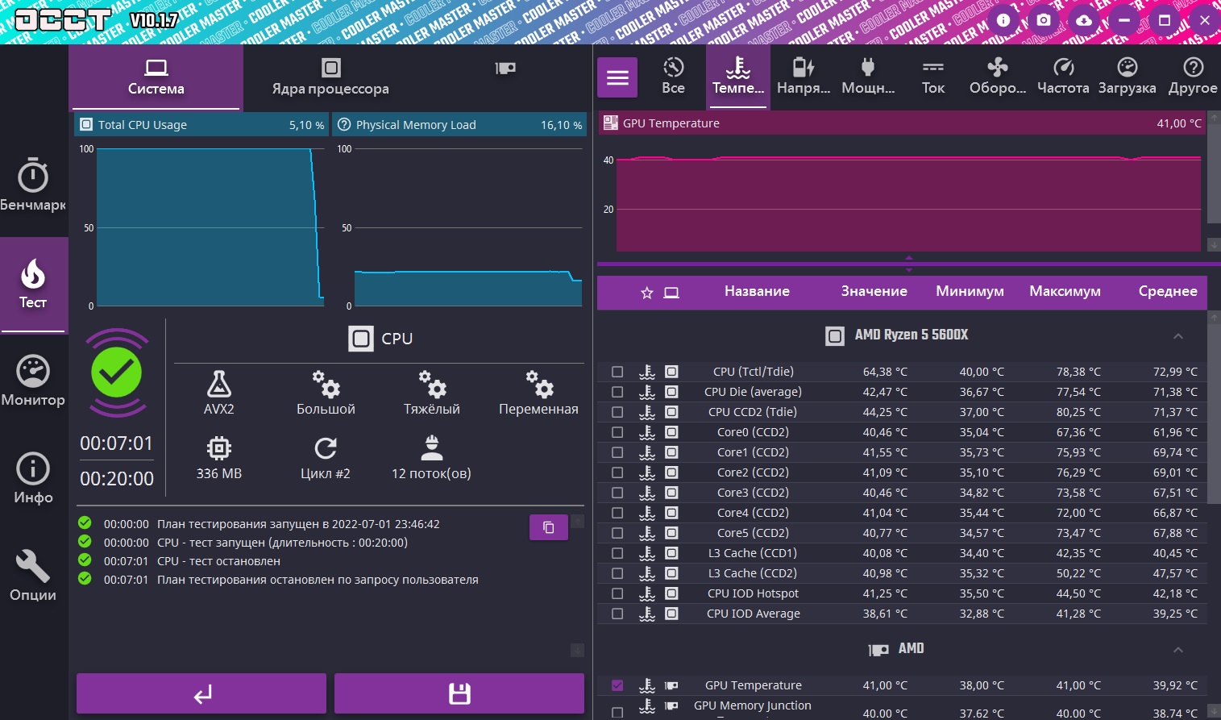
Task: Click the GPU card icon for GPU Temperature
Action: click(671, 685)
